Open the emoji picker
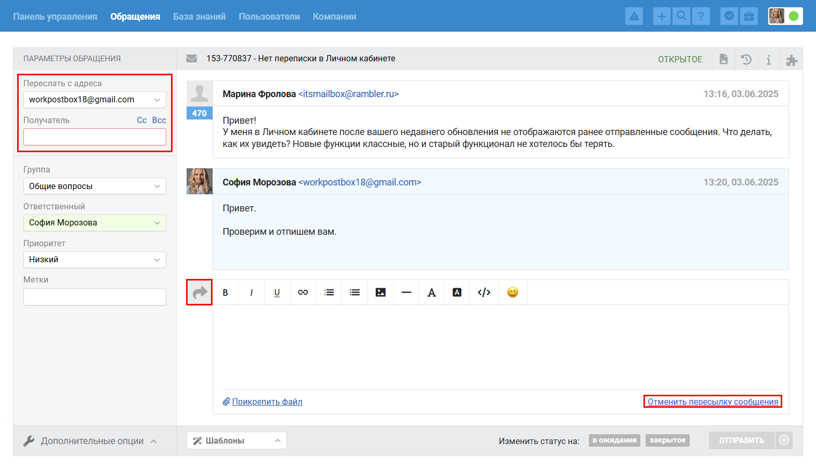816x468 pixels. [x=512, y=292]
